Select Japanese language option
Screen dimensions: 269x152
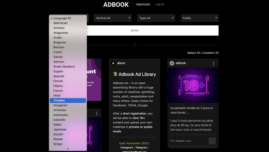pyautogui.click(x=68, y=130)
